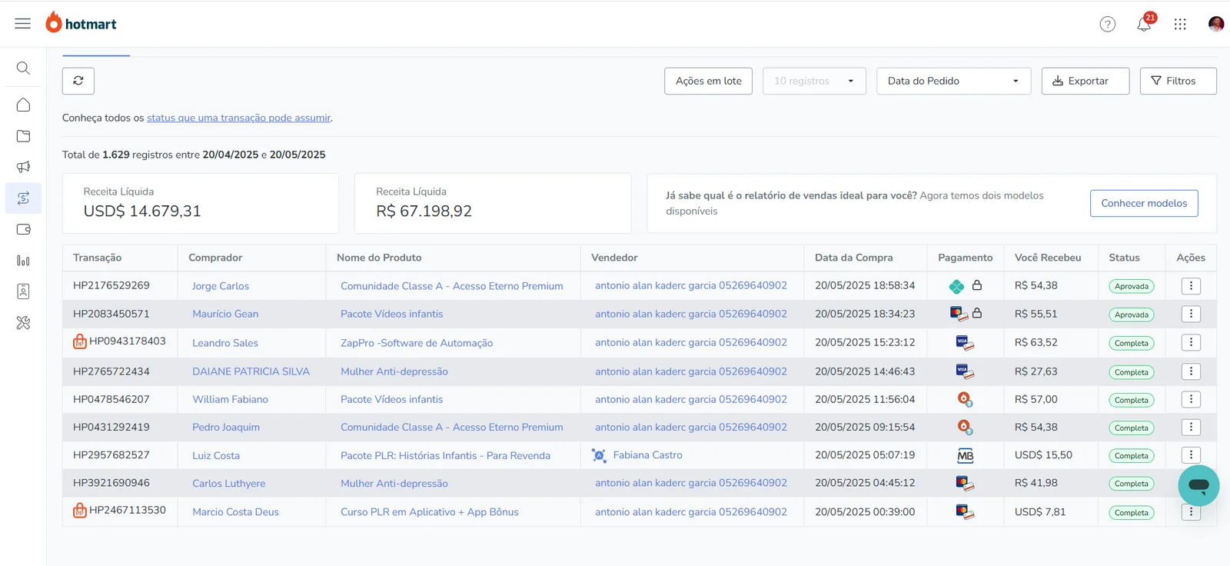The image size is (1230, 566).
Task: Open actions menu for William Fabiano row
Action: (x=1191, y=399)
